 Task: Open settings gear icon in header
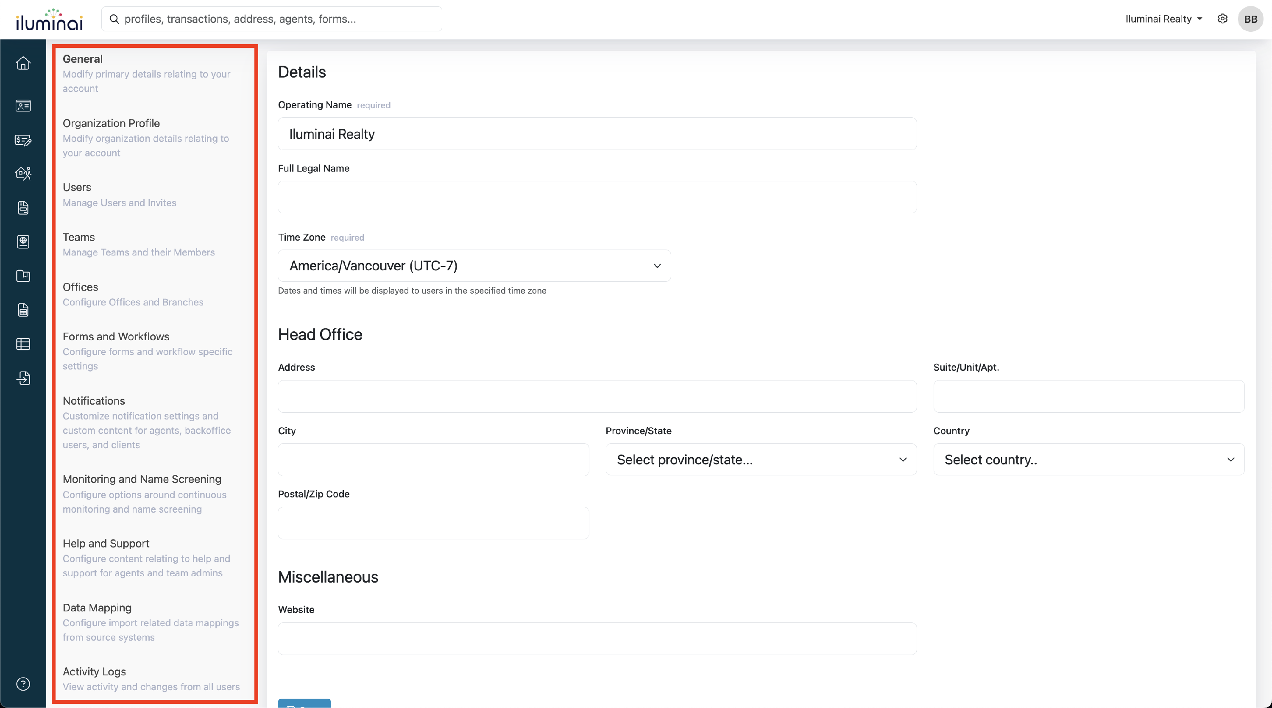pyautogui.click(x=1222, y=19)
